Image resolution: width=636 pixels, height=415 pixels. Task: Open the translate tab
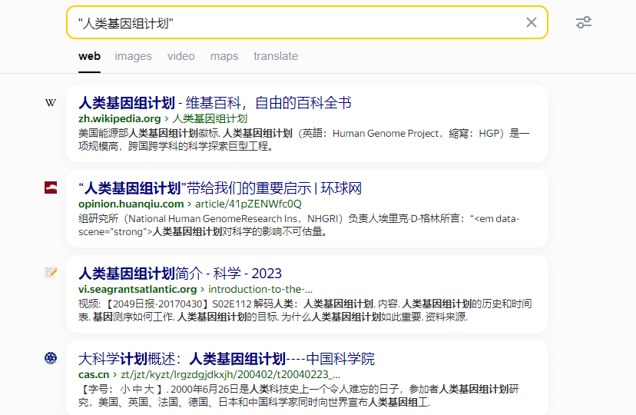coord(276,56)
